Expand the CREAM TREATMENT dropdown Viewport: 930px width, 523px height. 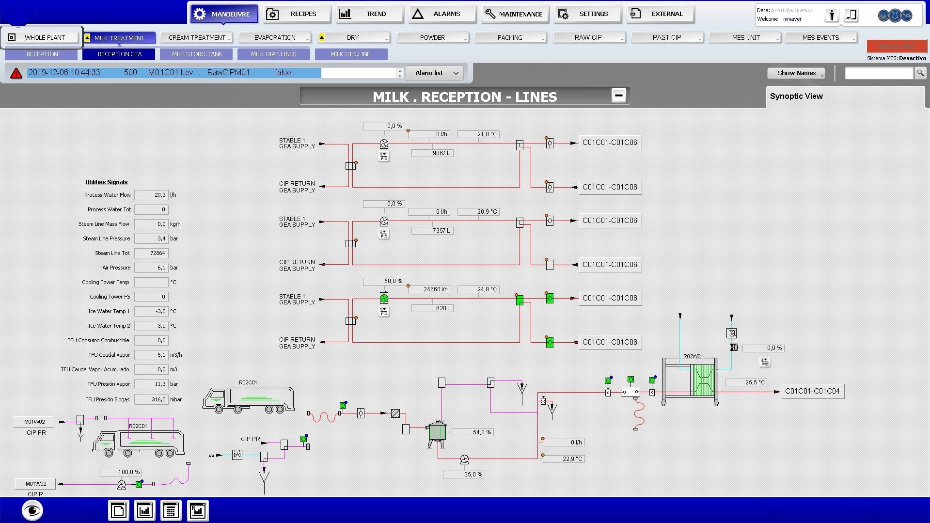tap(197, 37)
